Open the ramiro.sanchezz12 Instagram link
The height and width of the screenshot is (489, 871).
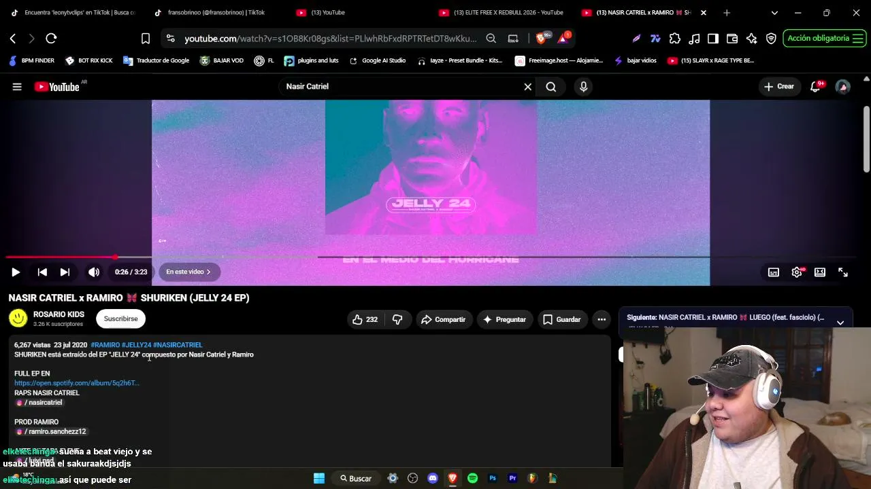(52, 431)
